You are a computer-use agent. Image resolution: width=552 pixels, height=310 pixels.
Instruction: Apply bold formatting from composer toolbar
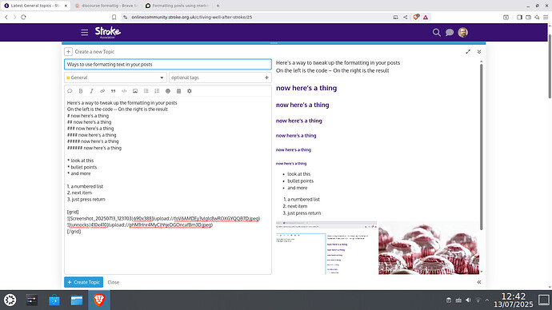(81, 91)
